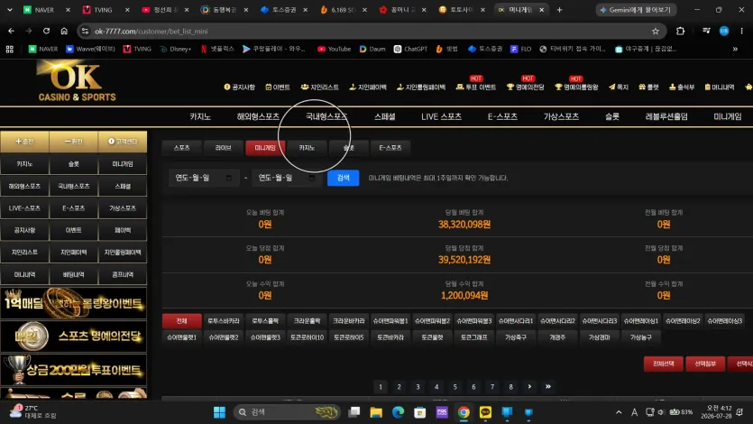The height and width of the screenshot is (424, 753).
Task: Open the FLO bookmark
Action: click(520, 49)
